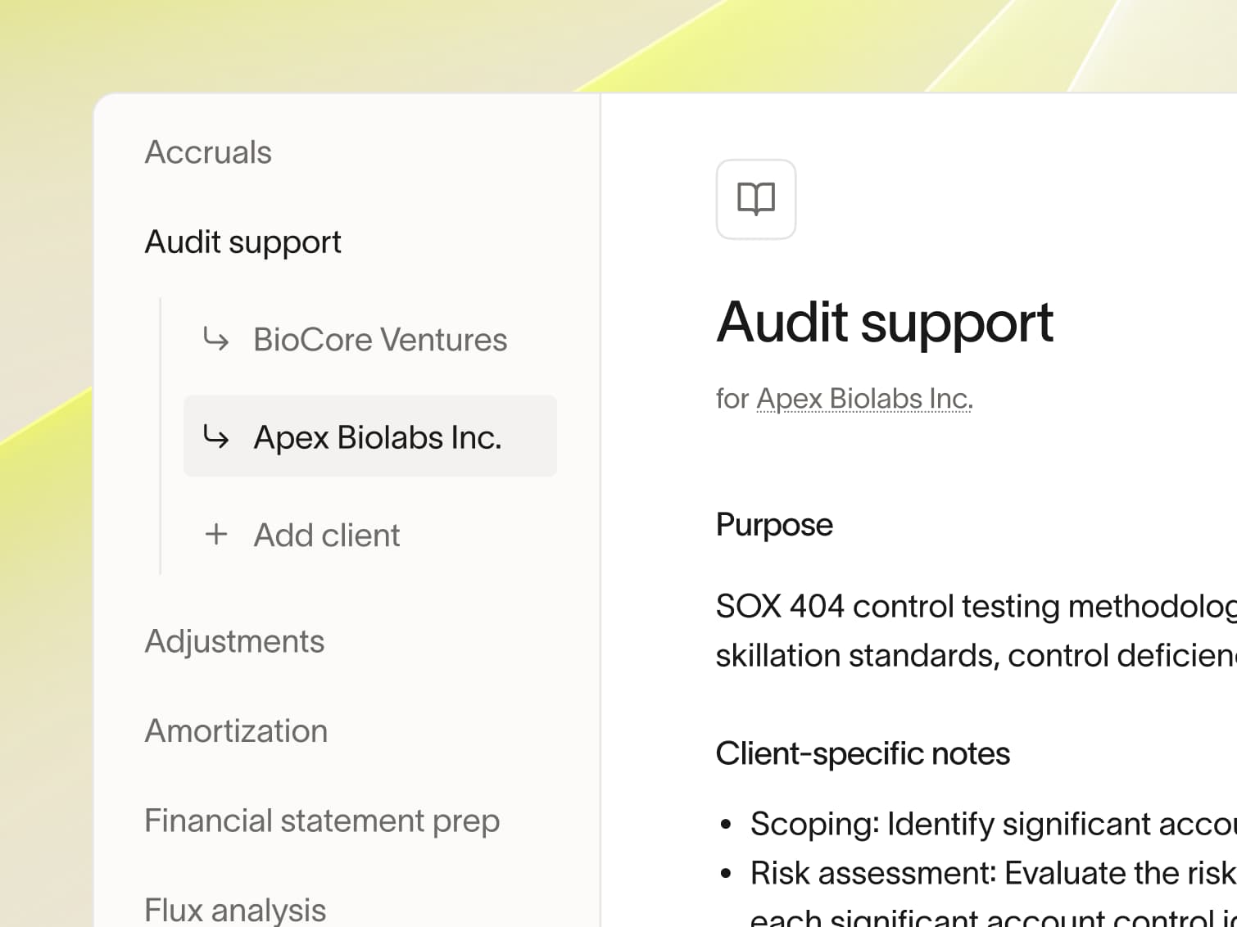Click the open book icon above the title
The width and height of the screenshot is (1237, 927).
pos(755,199)
